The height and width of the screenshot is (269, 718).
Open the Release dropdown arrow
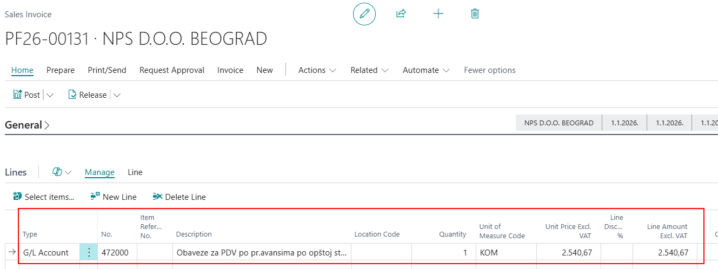point(117,95)
